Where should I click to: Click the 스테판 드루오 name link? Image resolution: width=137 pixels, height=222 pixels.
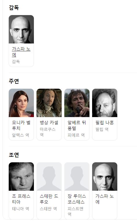[49, 199]
